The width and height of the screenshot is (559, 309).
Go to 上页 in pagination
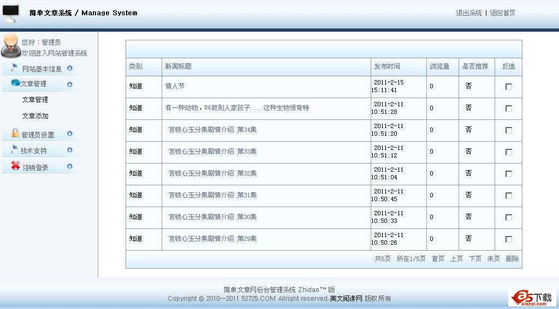456,259
